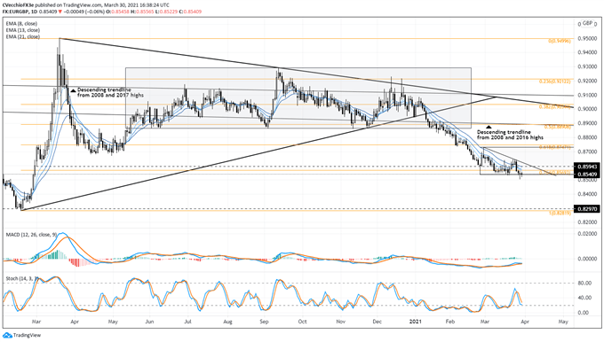Viewport: 604px width, 342px height.
Task: Open the Stoch (14, 3, 3) indicator legend
Action: tap(22, 278)
